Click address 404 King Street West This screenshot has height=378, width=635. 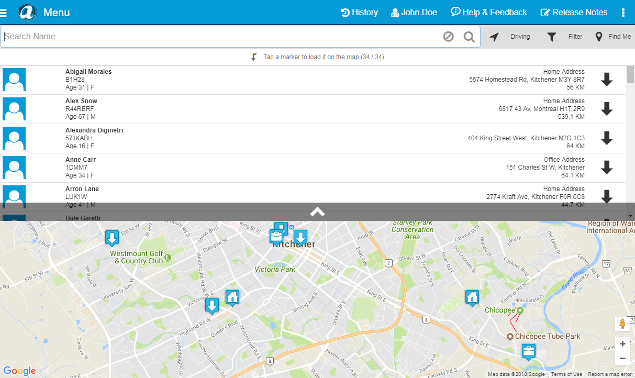click(x=526, y=138)
